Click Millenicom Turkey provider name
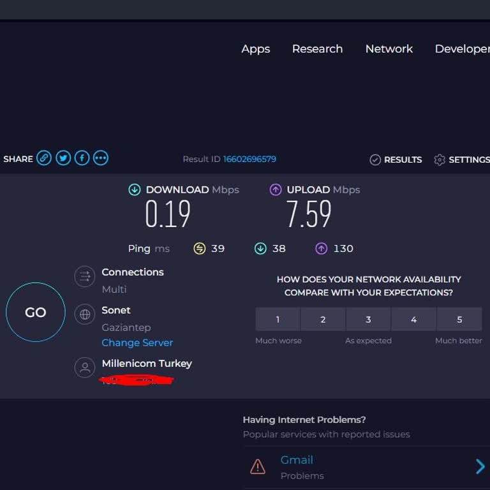This screenshot has width=490, height=490. coord(147,364)
